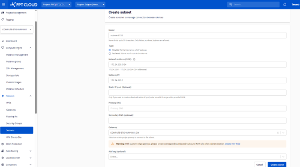Open VPN Site-to-Site page

click(14, 137)
